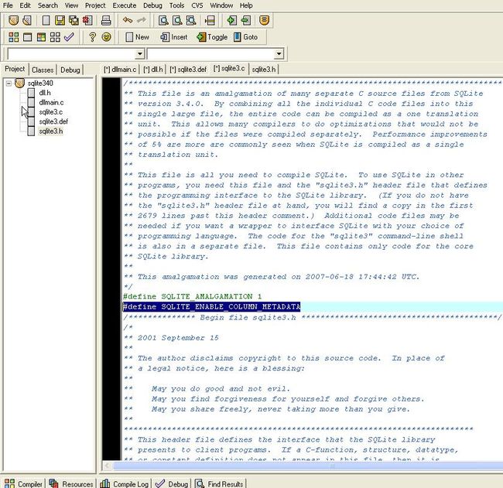Click the Save All icon
The height and width of the screenshot is (488, 503).
[74, 21]
